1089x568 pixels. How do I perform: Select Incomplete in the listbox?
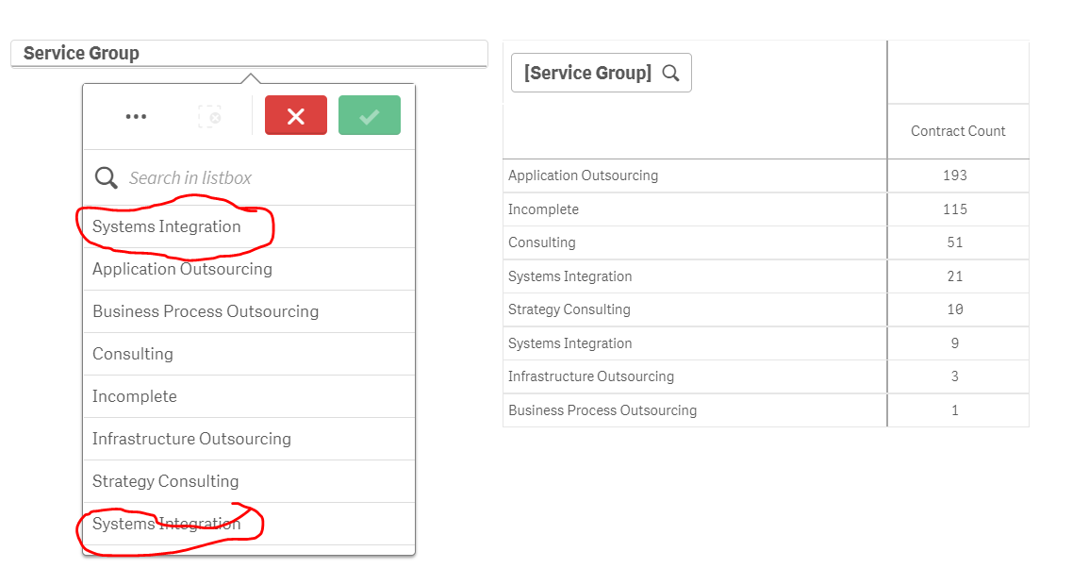click(x=135, y=396)
